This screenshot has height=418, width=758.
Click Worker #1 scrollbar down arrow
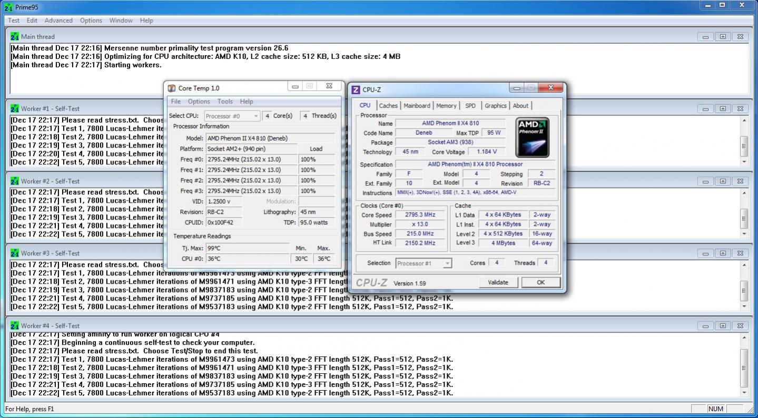point(744,162)
